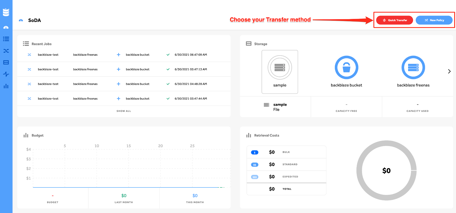Click CAPACITY USED value cell
Image resolution: width=456 pixels, height=213 pixels.
click(x=418, y=107)
